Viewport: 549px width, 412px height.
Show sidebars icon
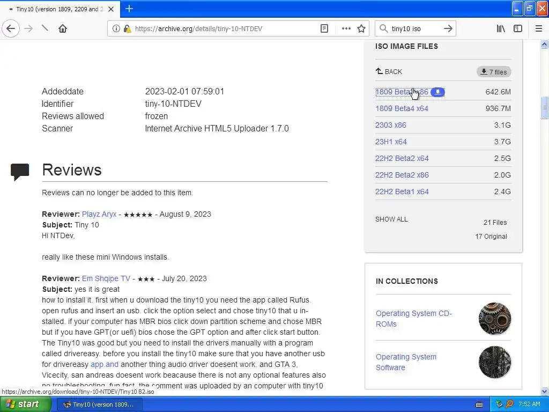pyautogui.click(x=518, y=28)
